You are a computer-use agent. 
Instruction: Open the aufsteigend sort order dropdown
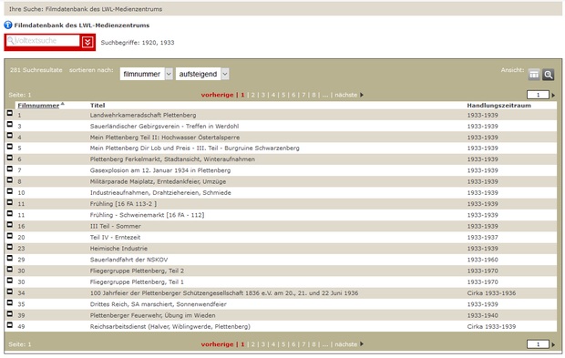[202, 74]
